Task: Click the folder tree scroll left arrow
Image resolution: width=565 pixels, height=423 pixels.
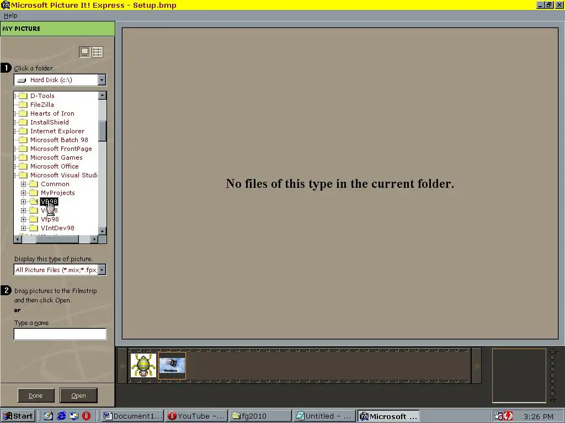Action: pos(18,239)
